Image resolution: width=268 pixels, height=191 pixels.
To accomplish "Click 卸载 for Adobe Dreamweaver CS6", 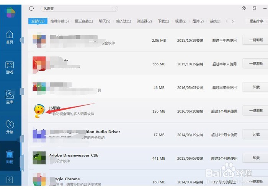I will pyautogui.click(x=256, y=158).
